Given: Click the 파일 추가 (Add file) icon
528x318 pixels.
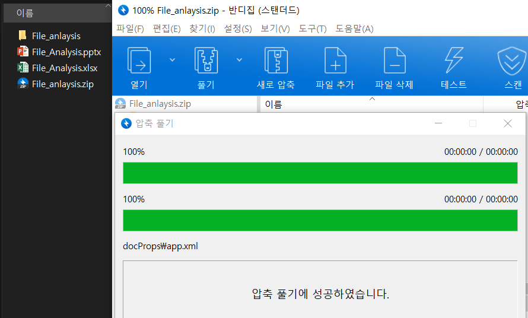Looking at the screenshot, I should click(x=335, y=61).
